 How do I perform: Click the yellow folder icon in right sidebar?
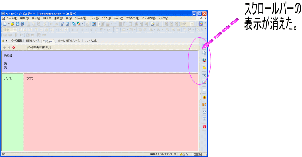tap(204, 67)
